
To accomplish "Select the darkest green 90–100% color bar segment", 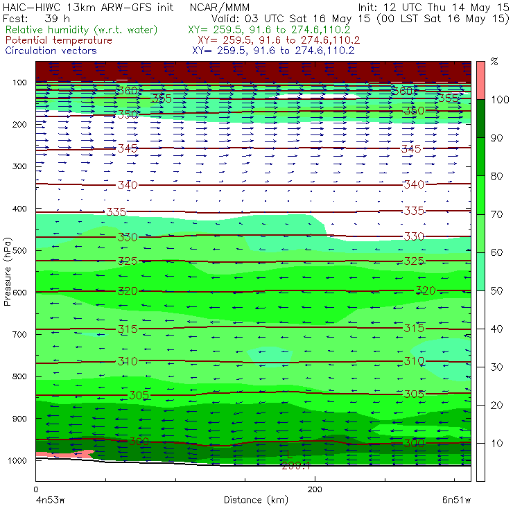I will click(x=480, y=119).
